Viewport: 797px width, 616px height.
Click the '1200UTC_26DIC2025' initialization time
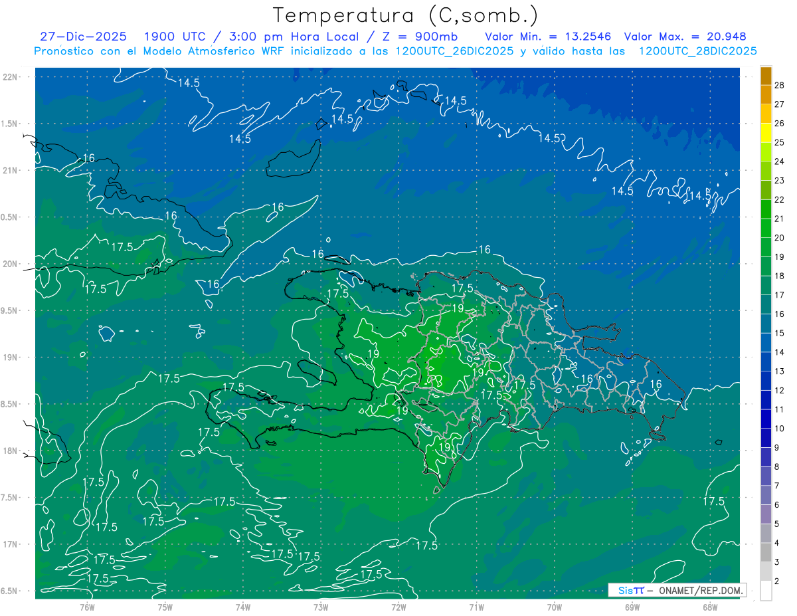pyautogui.click(x=452, y=51)
